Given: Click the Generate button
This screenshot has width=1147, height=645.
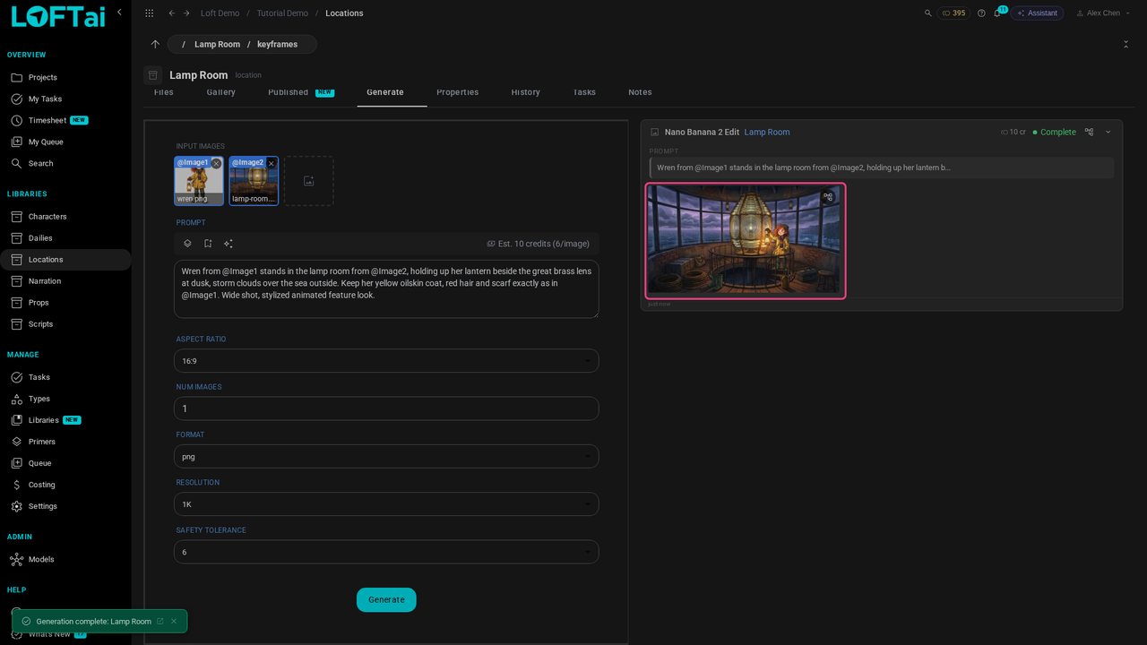Looking at the screenshot, I should [x=386, y=600].
